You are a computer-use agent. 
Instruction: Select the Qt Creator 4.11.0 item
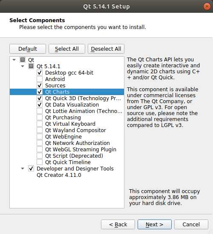[59, 175]
